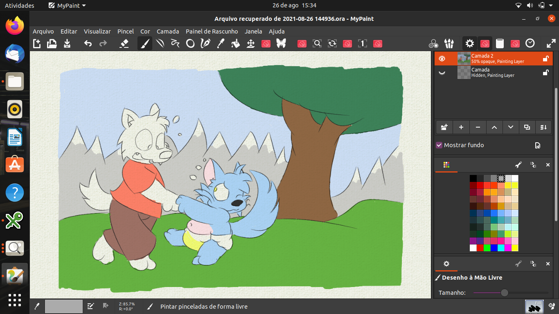Open the Janela menu
The image size is (559, 314).
point(254,31)
